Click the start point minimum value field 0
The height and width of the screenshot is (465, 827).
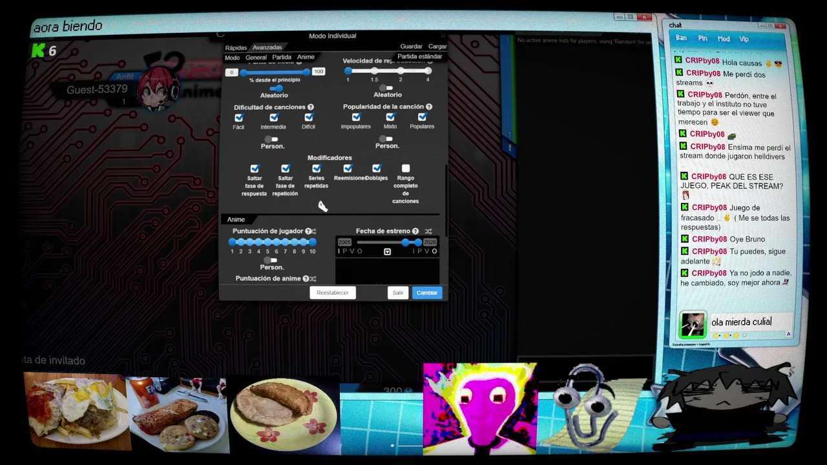[x=231, y=72]
